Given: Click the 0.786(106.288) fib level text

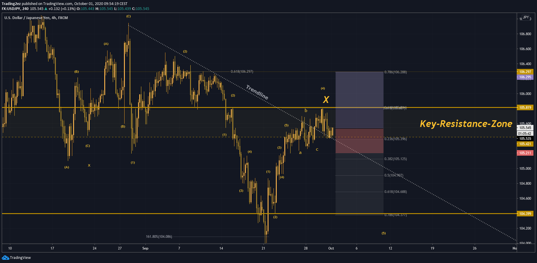Looking at the screenshot, I should point(396,72).
